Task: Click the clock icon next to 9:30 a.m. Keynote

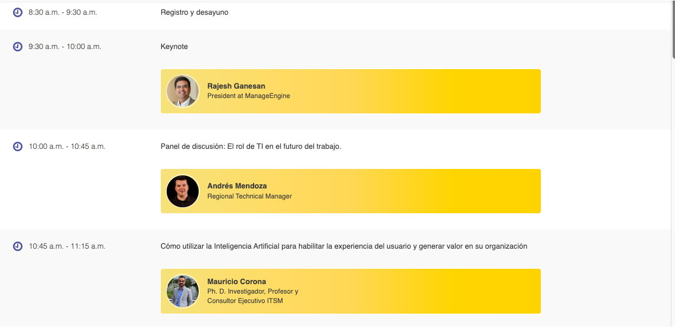Action: 18,47
